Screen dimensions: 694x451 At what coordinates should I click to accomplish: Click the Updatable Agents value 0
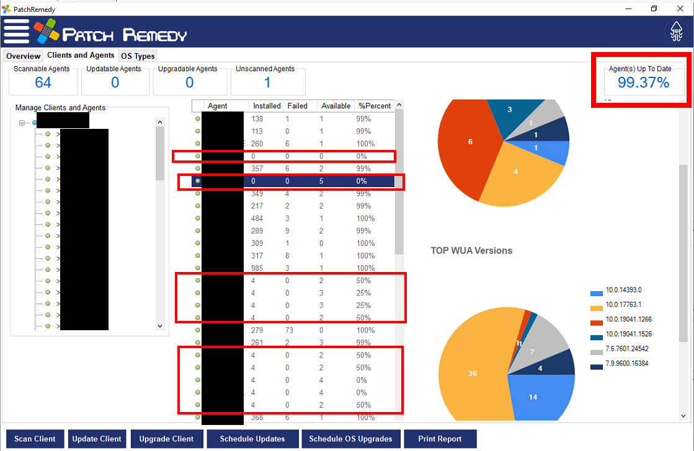(115, 82)
